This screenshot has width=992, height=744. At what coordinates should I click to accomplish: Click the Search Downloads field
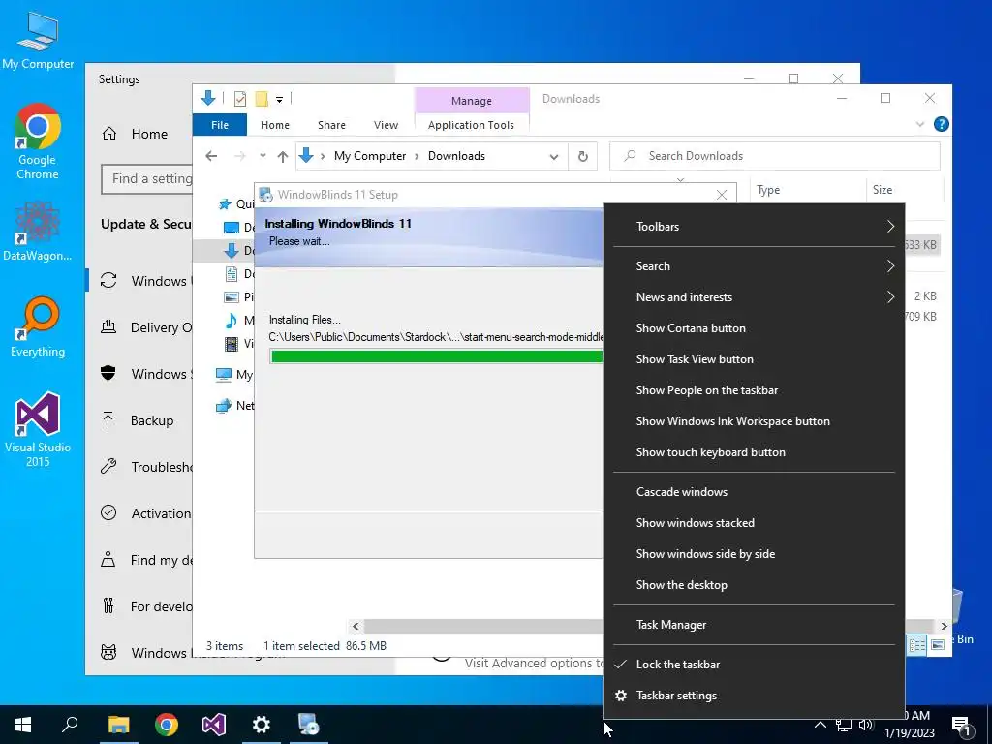tap(775, 156)
